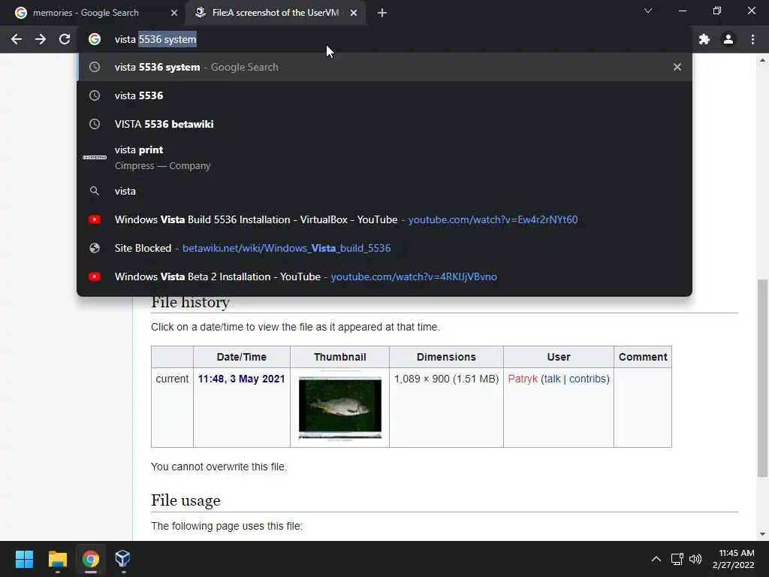Click the YouTube icon of Build 5536 suggestion
Screen dimensions: 769x577
95,219
